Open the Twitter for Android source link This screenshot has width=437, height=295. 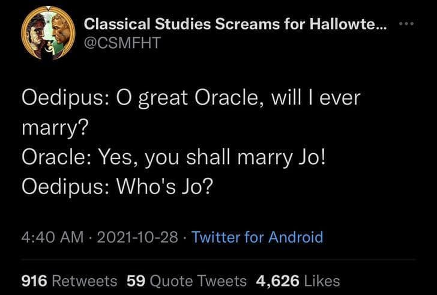point(257,237)
